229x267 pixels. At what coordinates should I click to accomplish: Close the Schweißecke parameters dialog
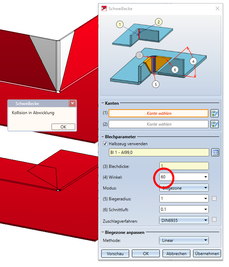(x=218, y=8)
